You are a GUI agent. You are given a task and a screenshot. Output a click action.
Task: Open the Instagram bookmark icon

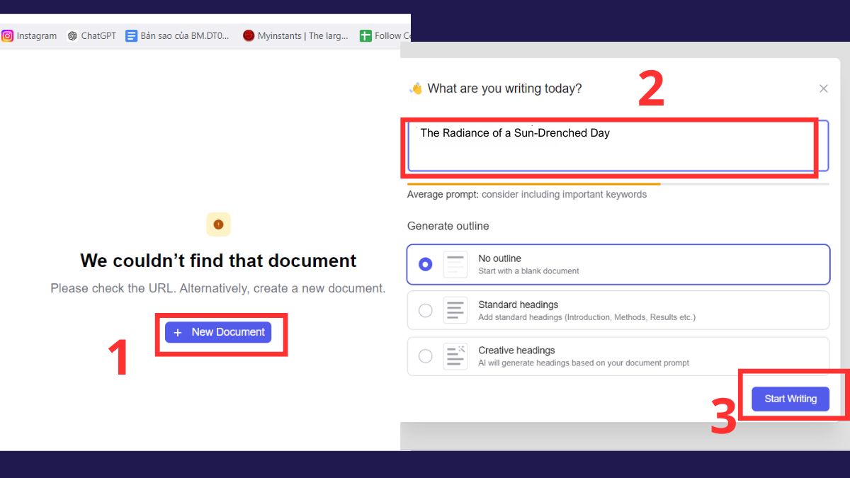point(8,35)
